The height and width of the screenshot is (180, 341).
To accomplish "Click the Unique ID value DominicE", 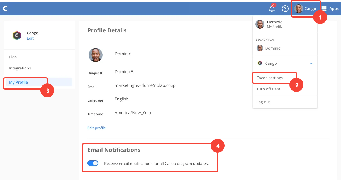I will 124,72.
